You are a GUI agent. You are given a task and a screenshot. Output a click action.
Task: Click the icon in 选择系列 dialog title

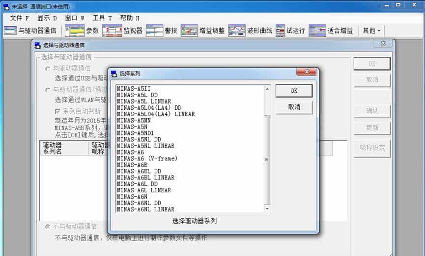pyautogui.click(x=114, y=74)
